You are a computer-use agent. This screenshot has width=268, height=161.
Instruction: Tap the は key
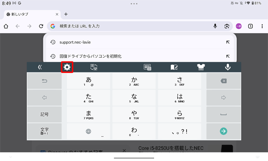[x=180, y=97]
